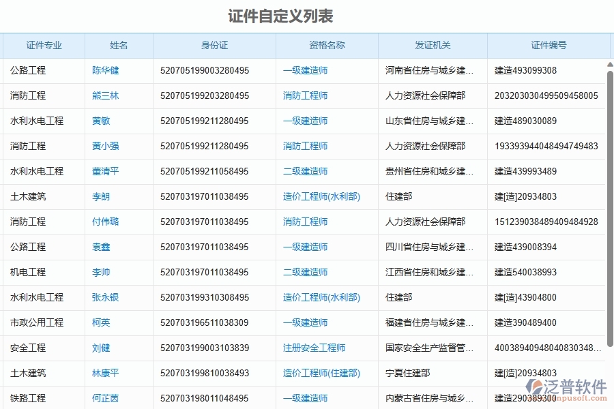Open 二级建造师 link for 董清平
This screenshot has height=409, width=614.
[304, 171]
